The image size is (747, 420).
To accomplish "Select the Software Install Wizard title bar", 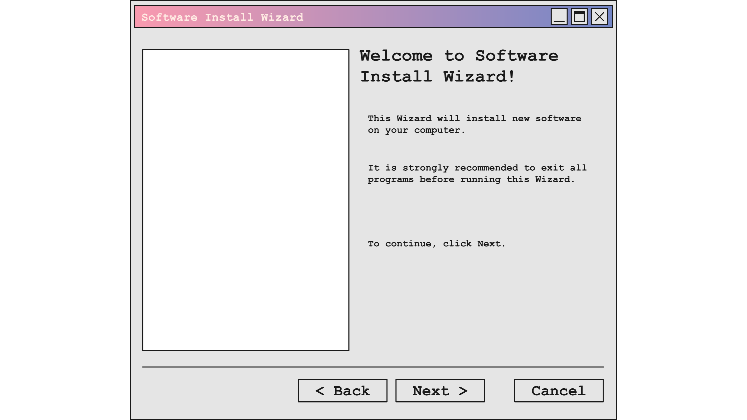I will pyautogui.click(x=222, y=17).
